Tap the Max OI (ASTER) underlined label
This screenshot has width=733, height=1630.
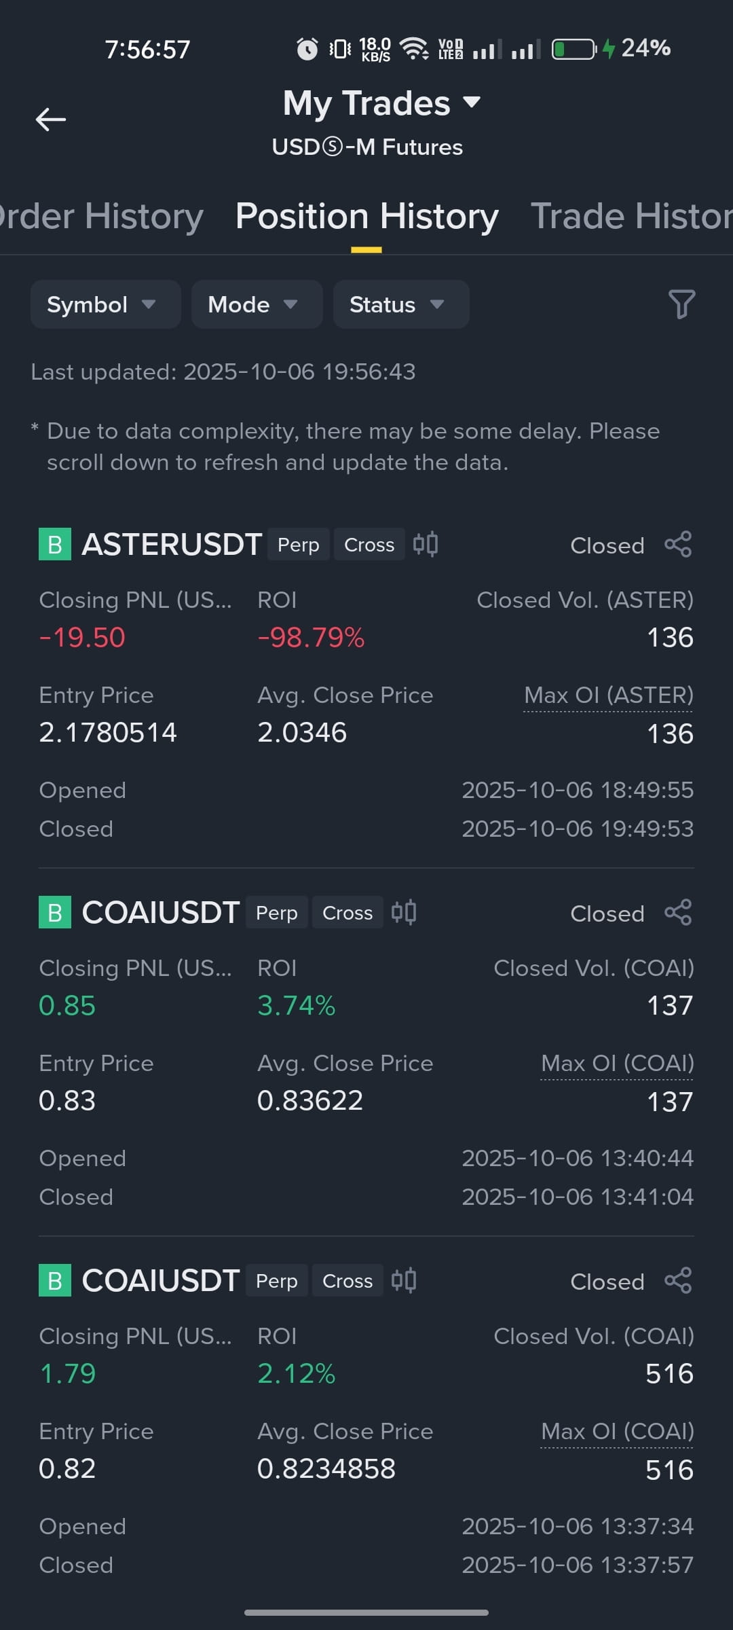point(609,695)
